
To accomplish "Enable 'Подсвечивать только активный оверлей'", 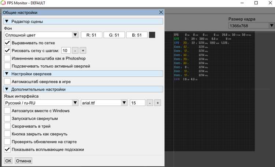I will [7, 66].
